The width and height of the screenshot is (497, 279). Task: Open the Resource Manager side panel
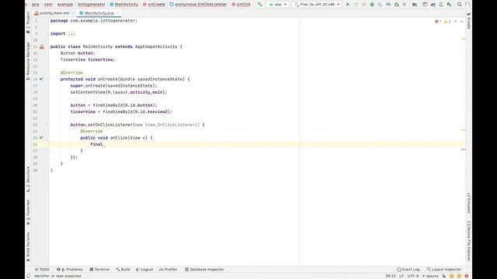pos(28,60)
